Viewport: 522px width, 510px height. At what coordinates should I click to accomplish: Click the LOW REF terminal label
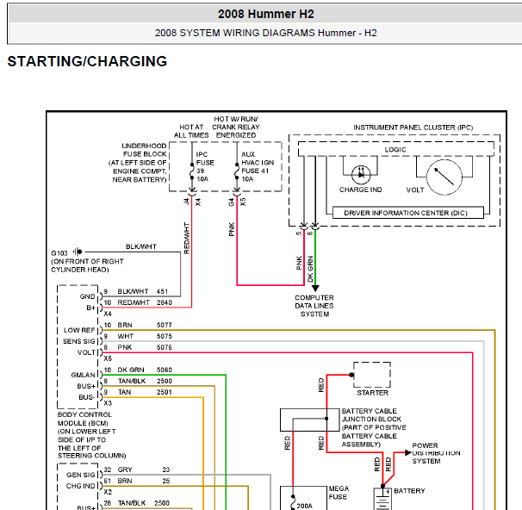79,330
